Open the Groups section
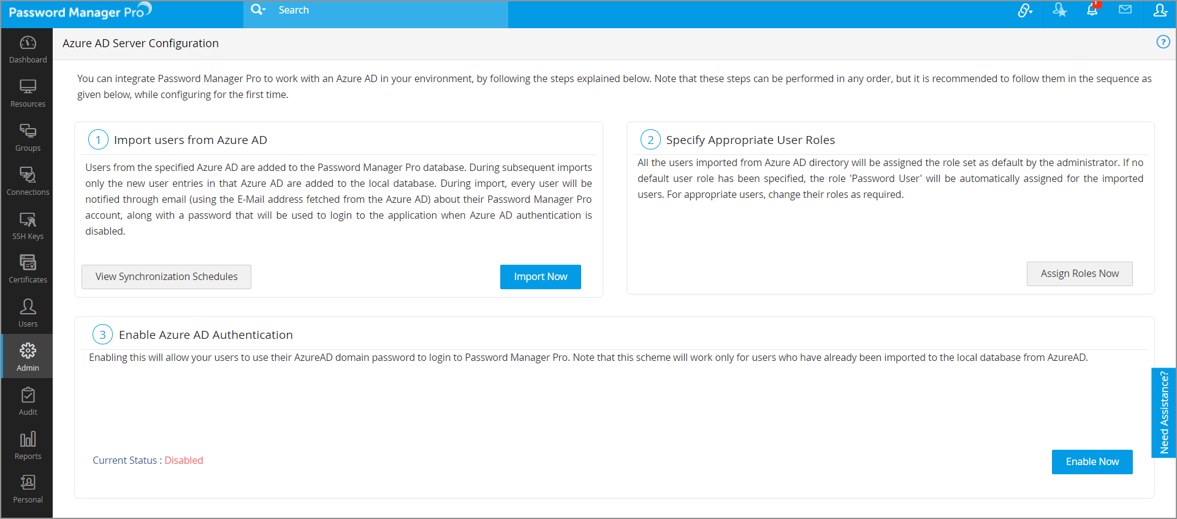 point(28,138)
